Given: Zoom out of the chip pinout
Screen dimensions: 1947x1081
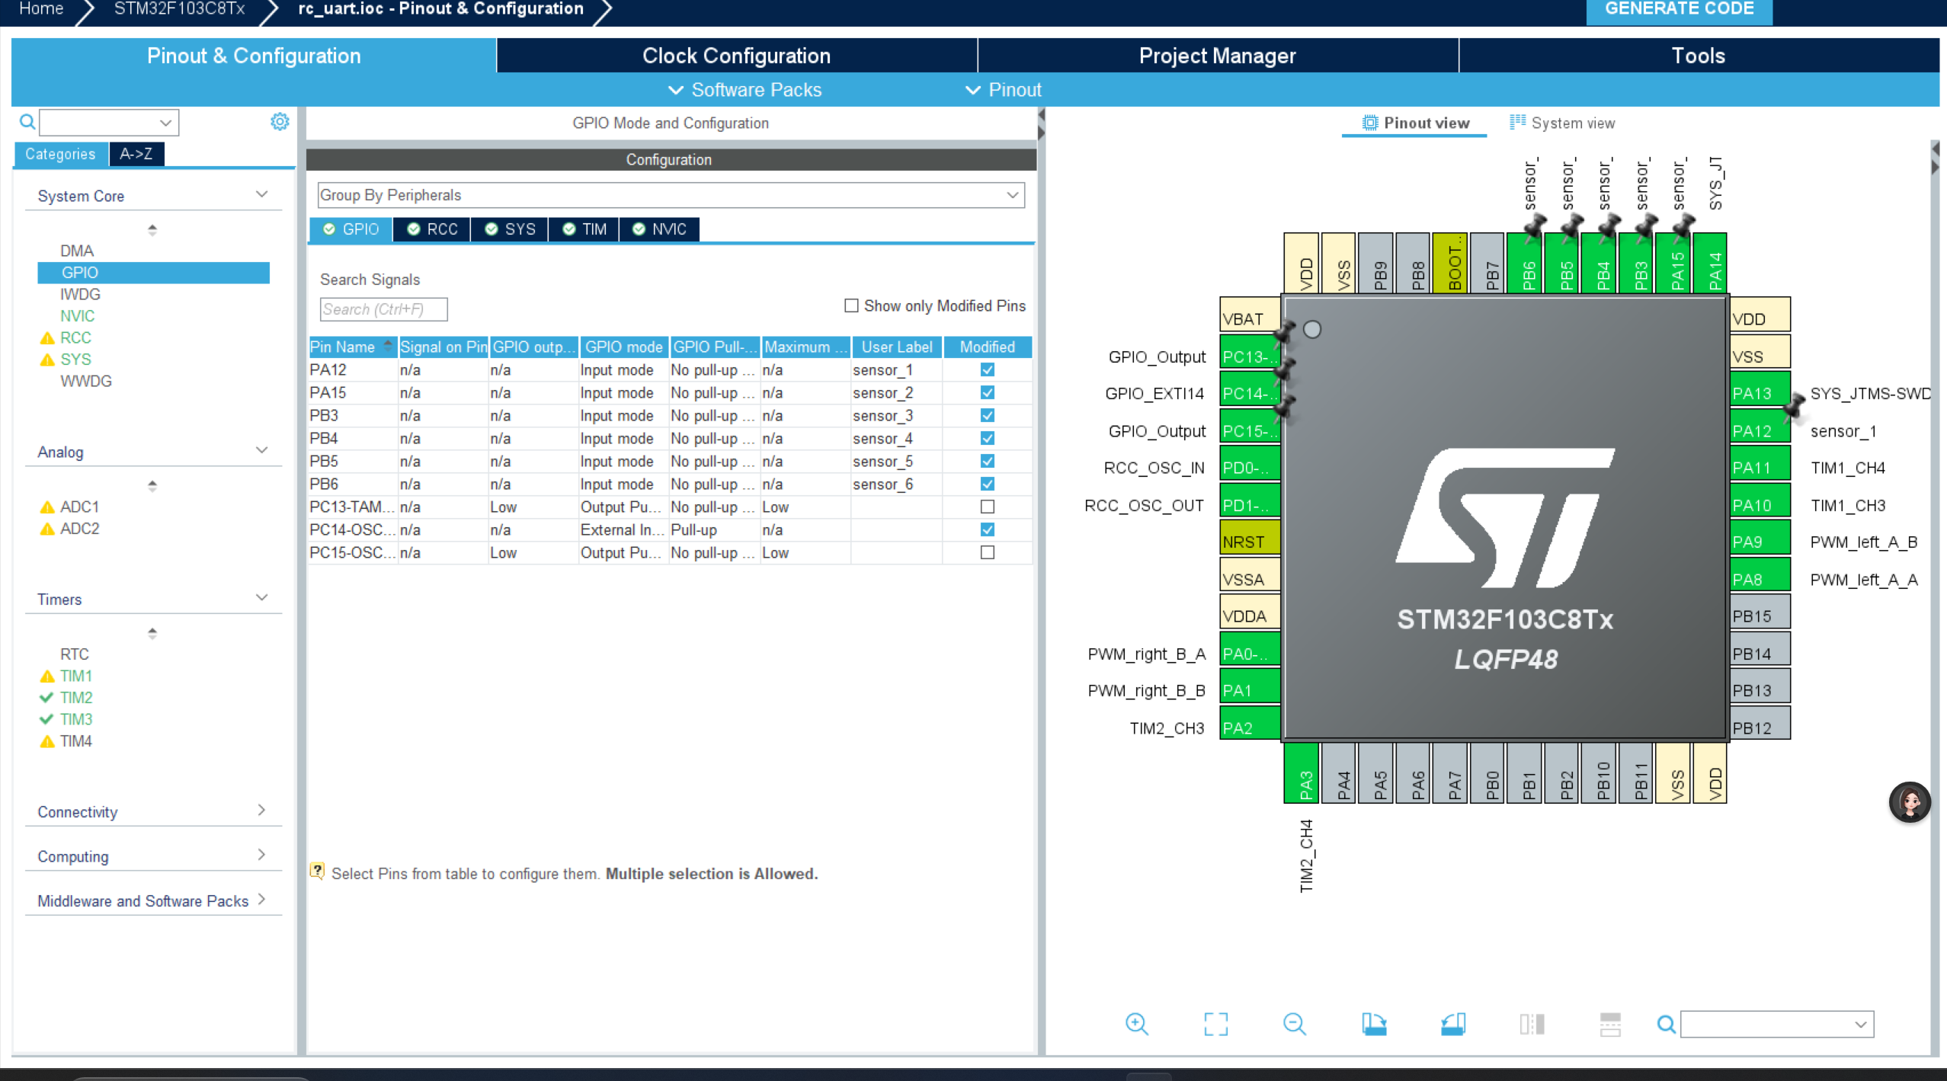Looking at the screenshot, I should click(1294, 1024).
